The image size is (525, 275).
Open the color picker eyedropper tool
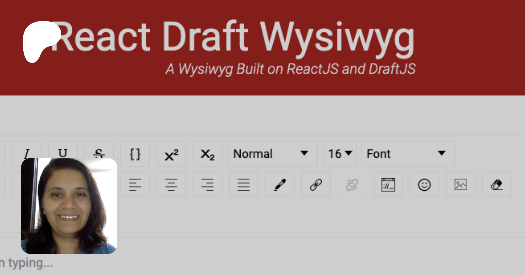coord(280,185)
